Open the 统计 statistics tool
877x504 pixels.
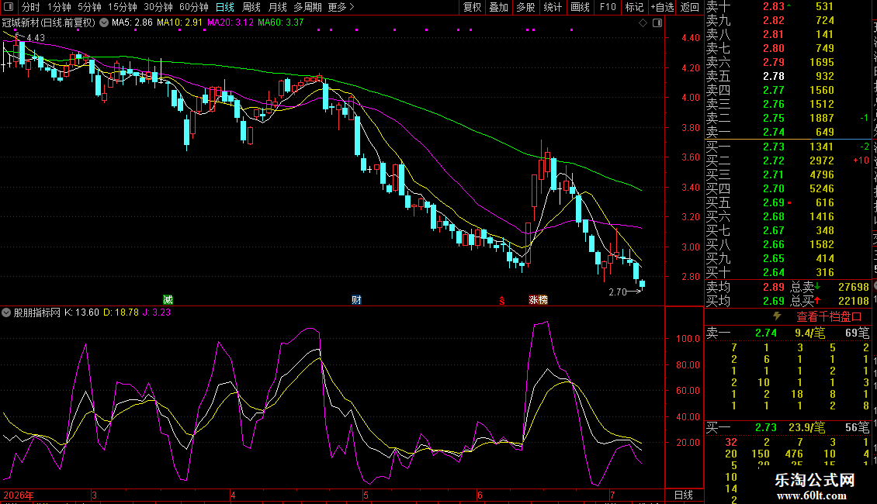point(553,7)
